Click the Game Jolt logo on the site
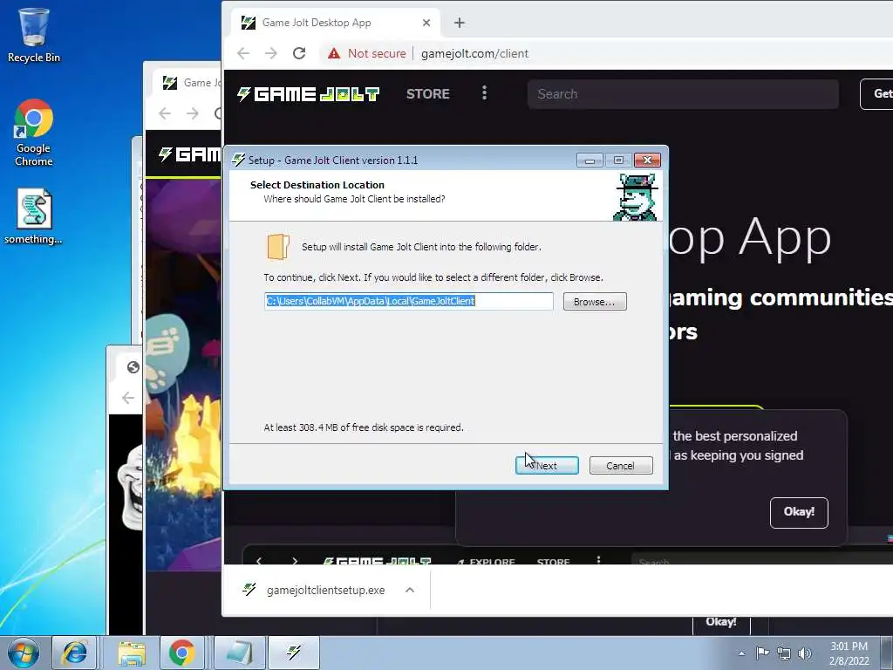The image size is (893, 670). click(x=308, y=94)
